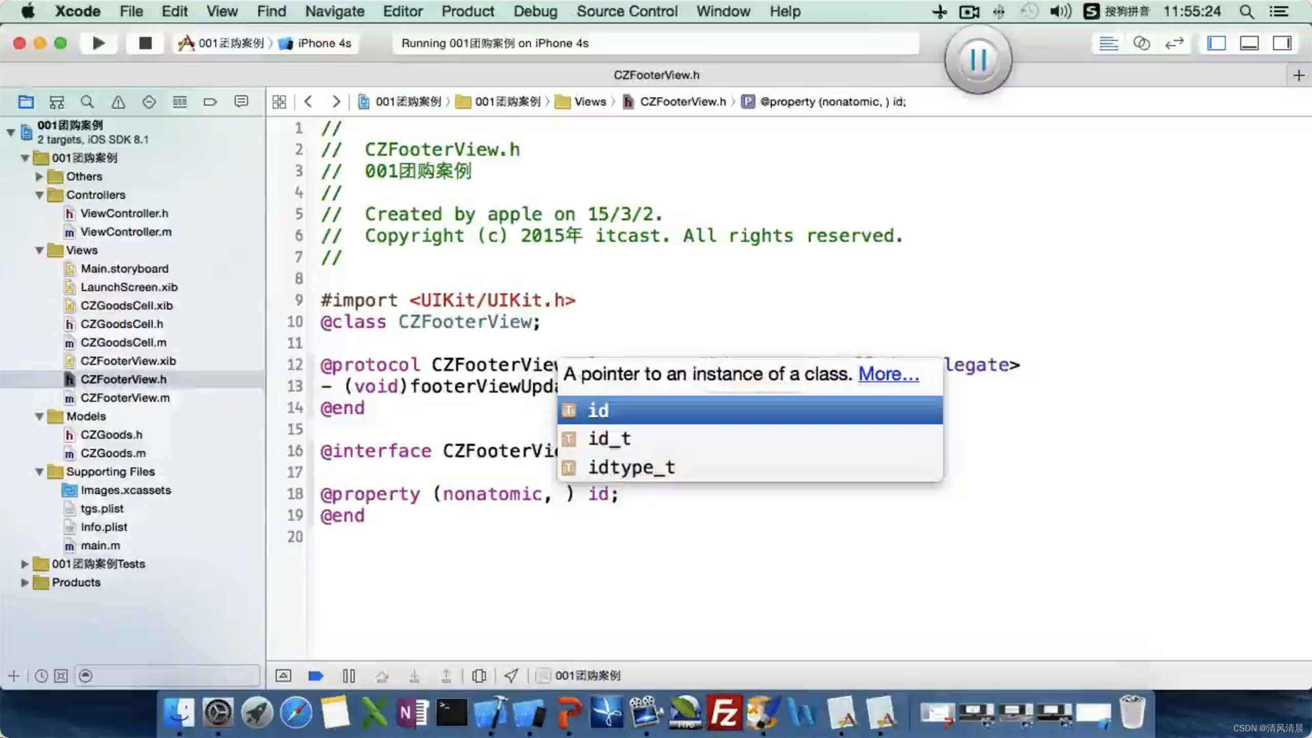This screenshot has width=1312, height=738.
Task: Add a new editor tab
Action: (x=1299, y=75)
